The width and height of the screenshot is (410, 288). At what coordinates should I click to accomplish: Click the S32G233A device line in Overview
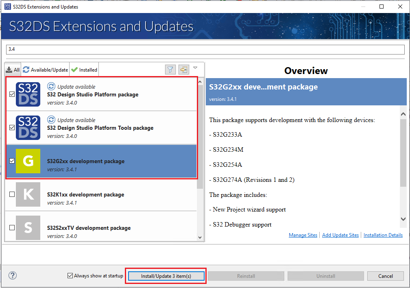click(226, 135)
